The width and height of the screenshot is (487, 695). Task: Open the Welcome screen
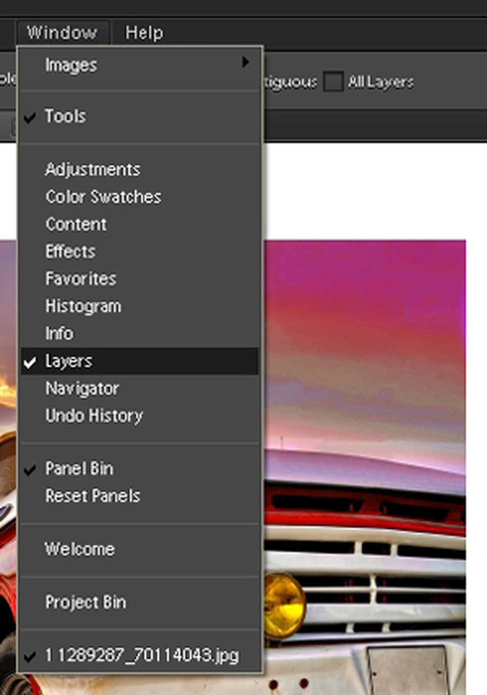tap(80, 549)
